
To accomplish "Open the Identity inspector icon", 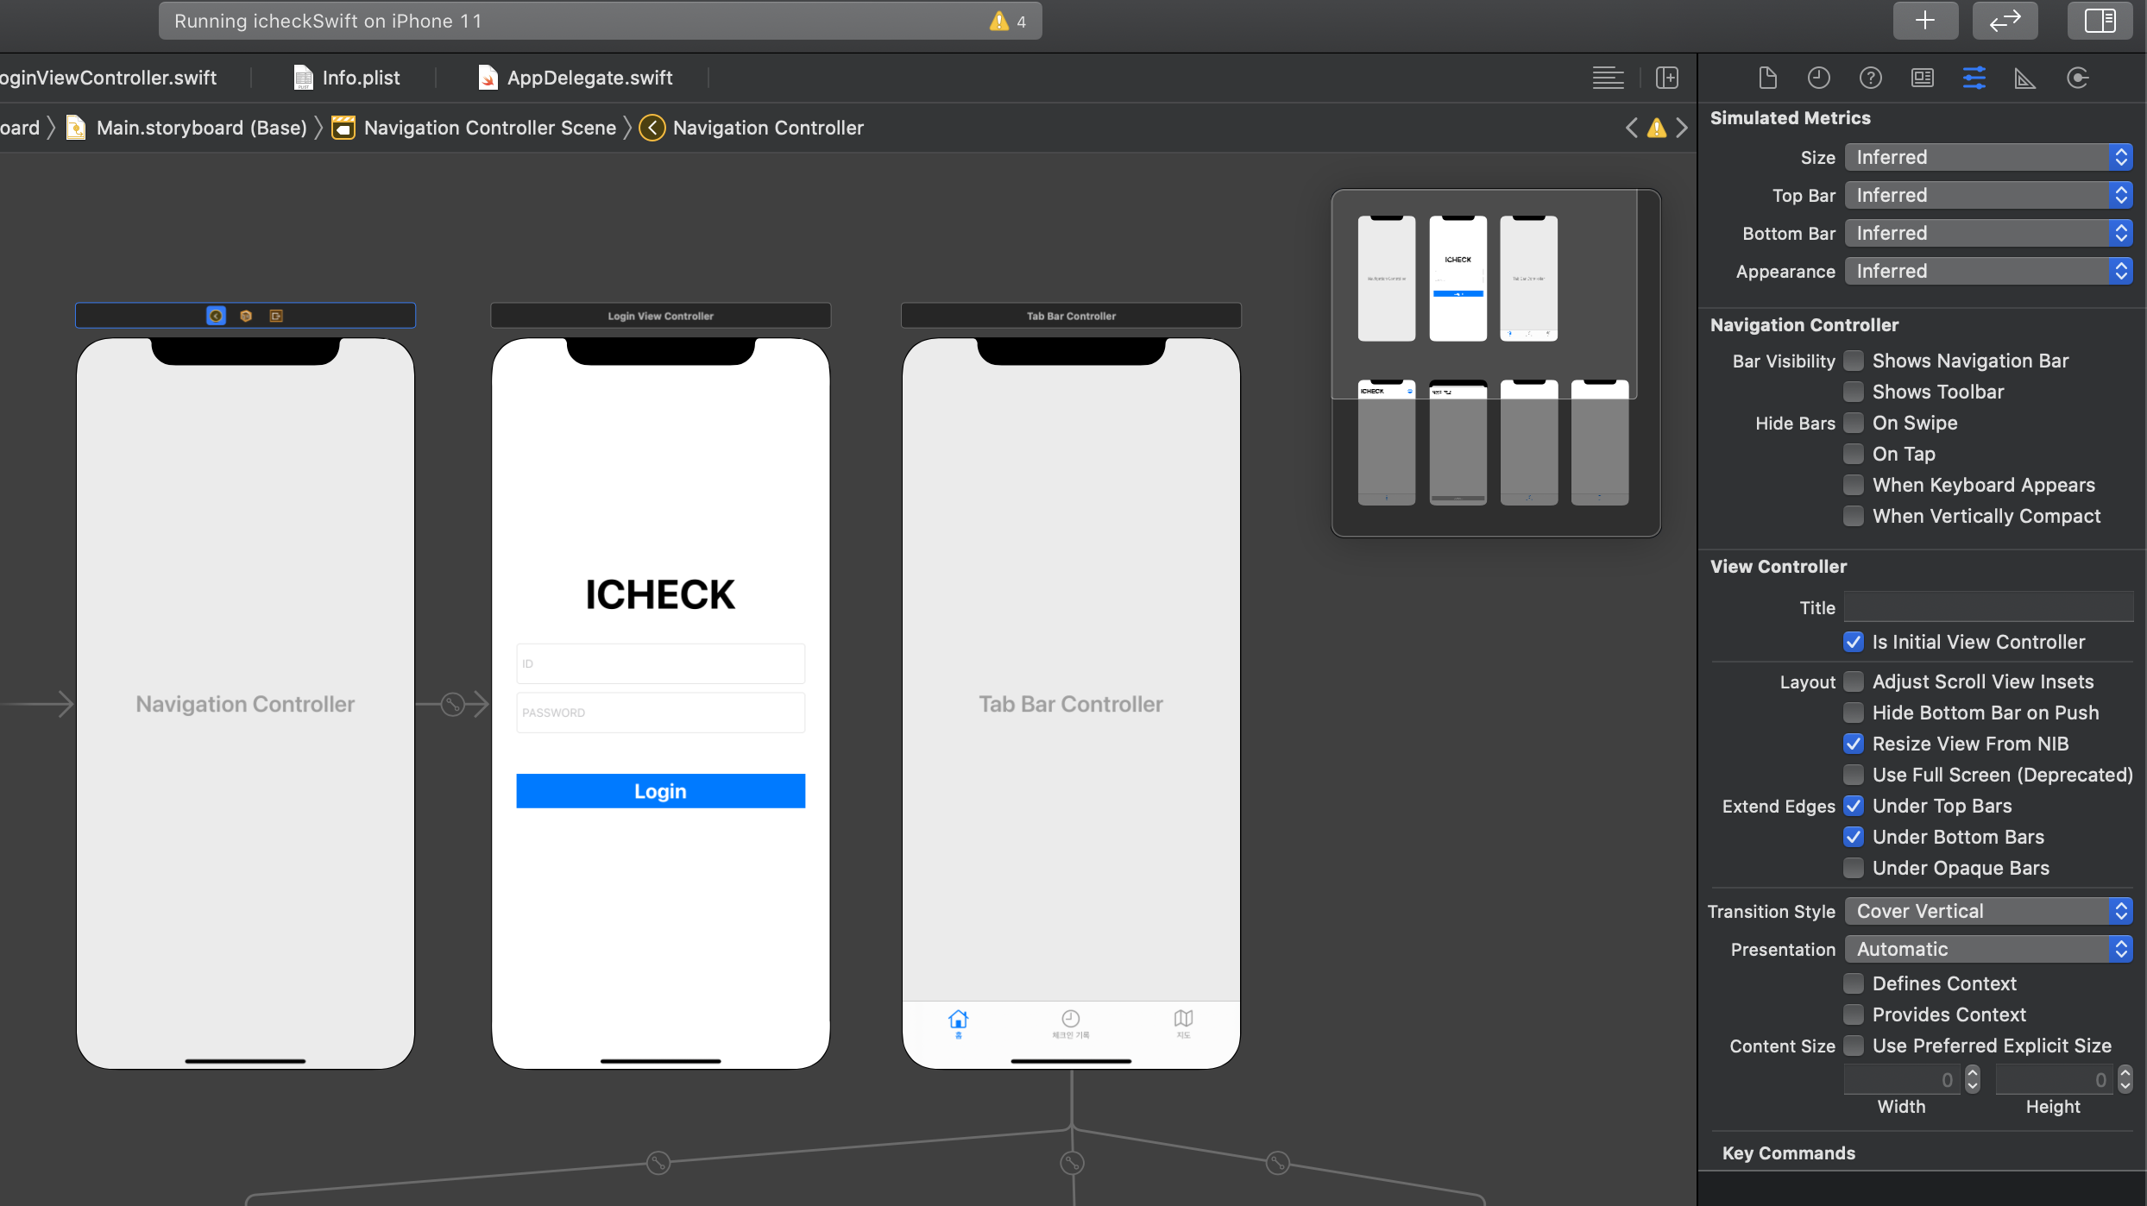I will pyautogui.click(x=1922, y=79).
